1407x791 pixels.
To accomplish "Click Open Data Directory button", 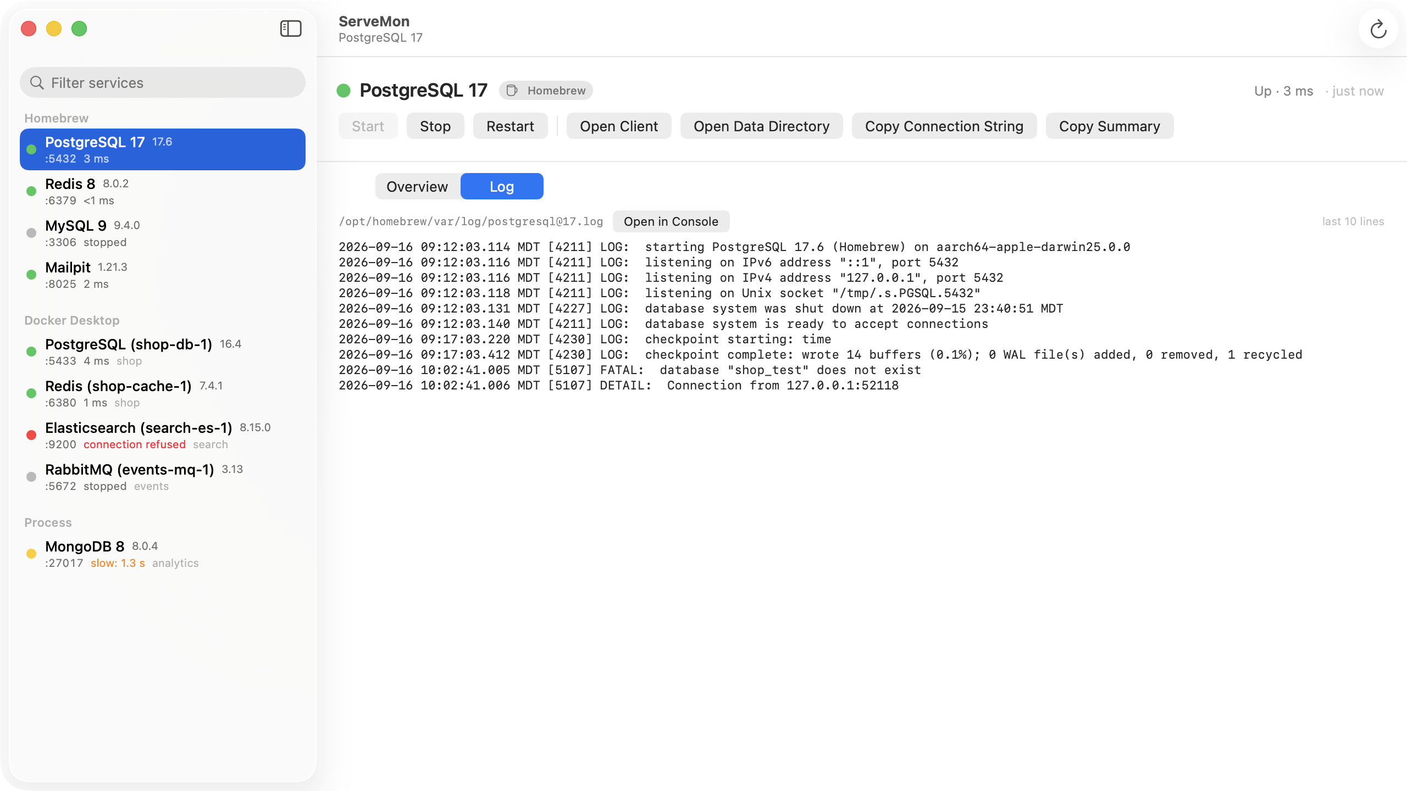I will pyautogui.click(x=761, y=126).
